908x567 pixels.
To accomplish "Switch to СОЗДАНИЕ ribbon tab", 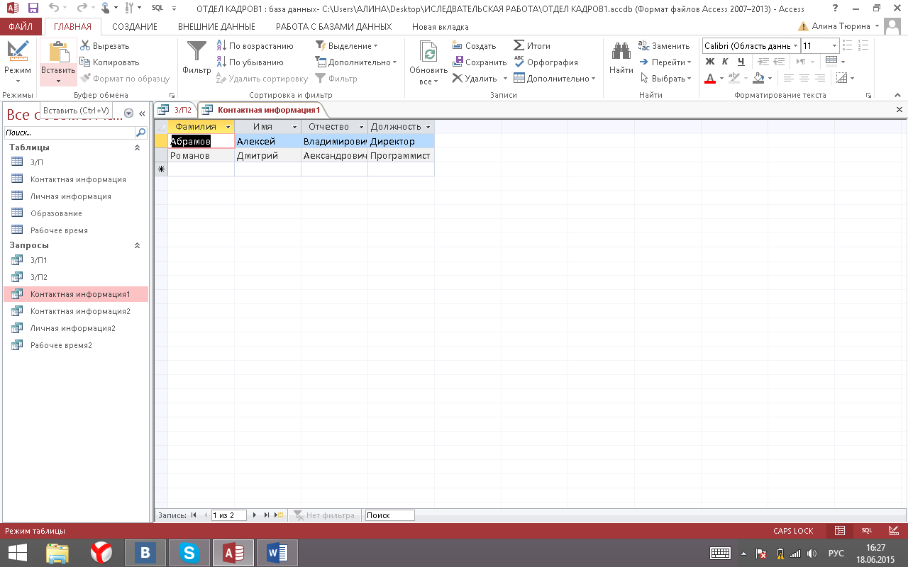I will (x=134, y=27).
